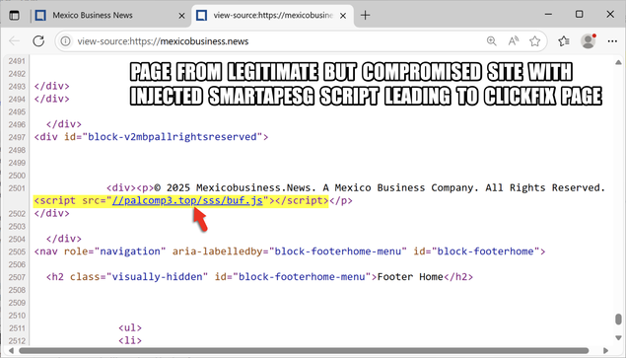Click the horizontal scrollbar thumb
This screenshot has width=626, height=358.
click(x=304, y=350)
